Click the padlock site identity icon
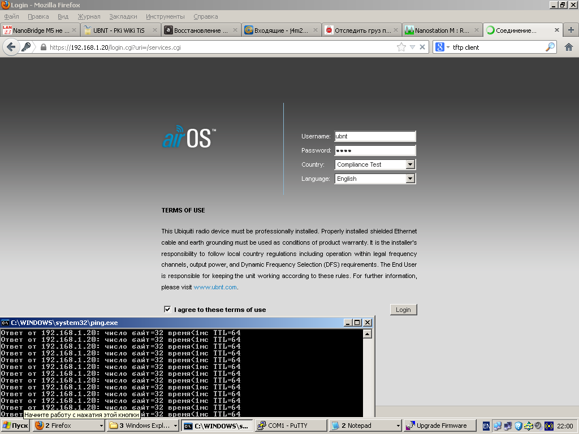This screenshot has width=579, height=434. (43, 47)
